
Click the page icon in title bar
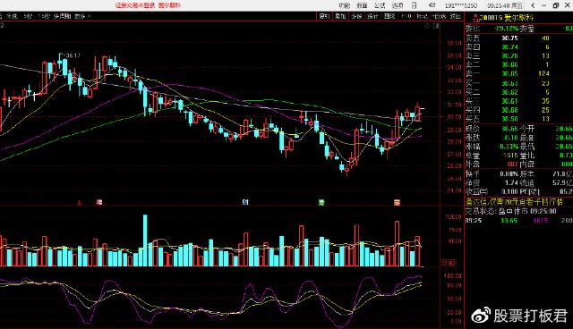pyautogui.click(x=414, y=5)
